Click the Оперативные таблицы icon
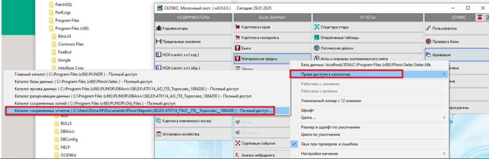 point(317,38)
